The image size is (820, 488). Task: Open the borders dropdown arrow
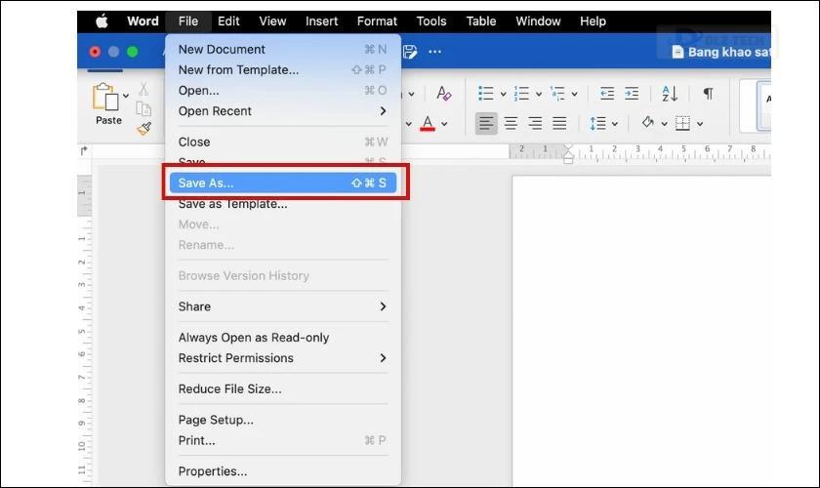700,124
